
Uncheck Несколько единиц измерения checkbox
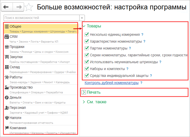tap(87, 35)
